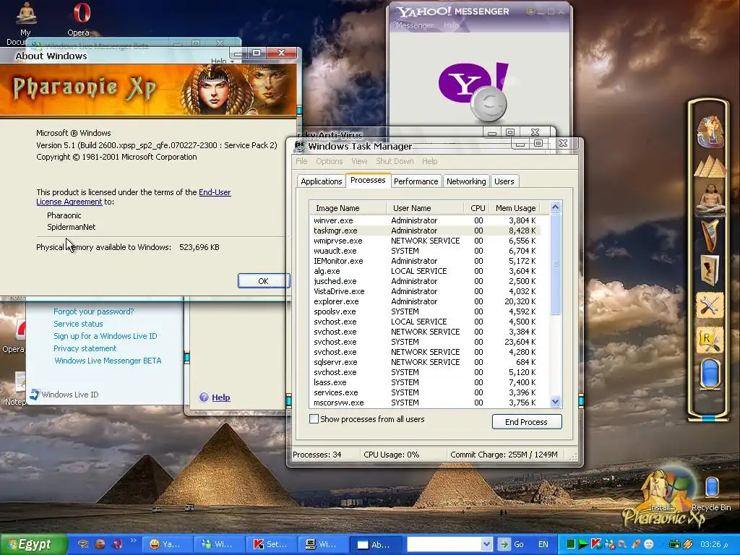
Task: Click the Task Manager title bar icon
Action: point(299,146)
